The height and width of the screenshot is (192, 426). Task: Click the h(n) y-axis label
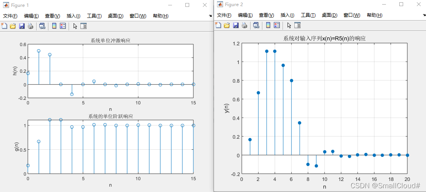point(15,71)
